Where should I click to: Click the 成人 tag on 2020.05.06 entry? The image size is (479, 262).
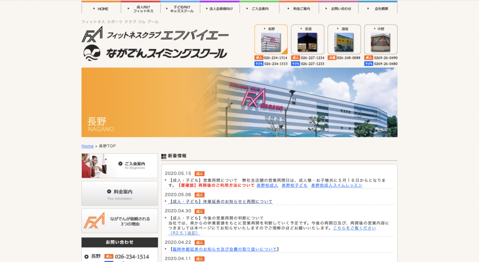(199, 195)
